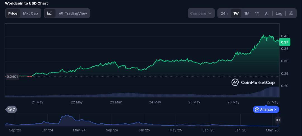The width and height of the screenshot is (302, 136).
Task: Click Sep '24 on the overview timeline
Action: tap(112, 130)
